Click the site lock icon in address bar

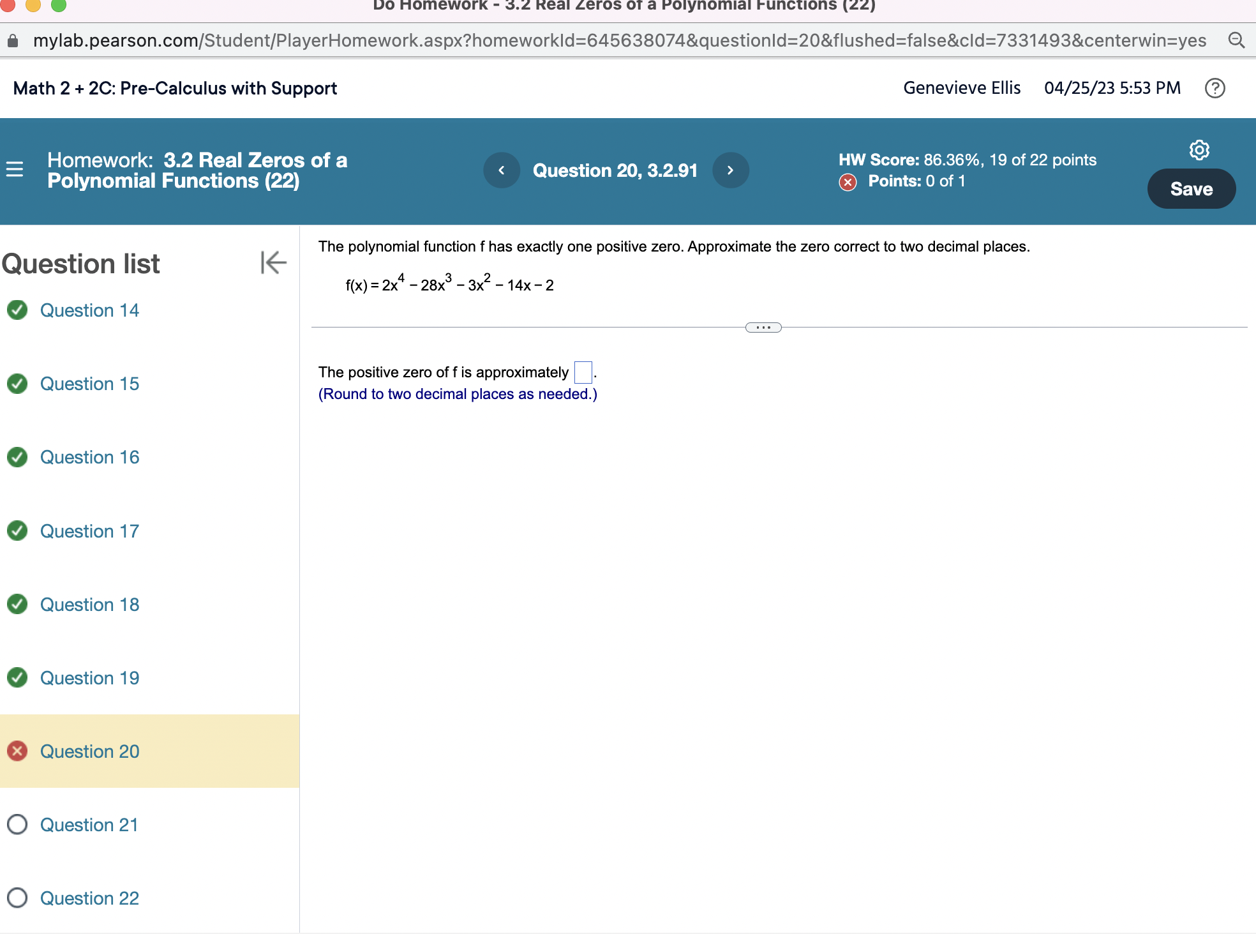point(13,40)
